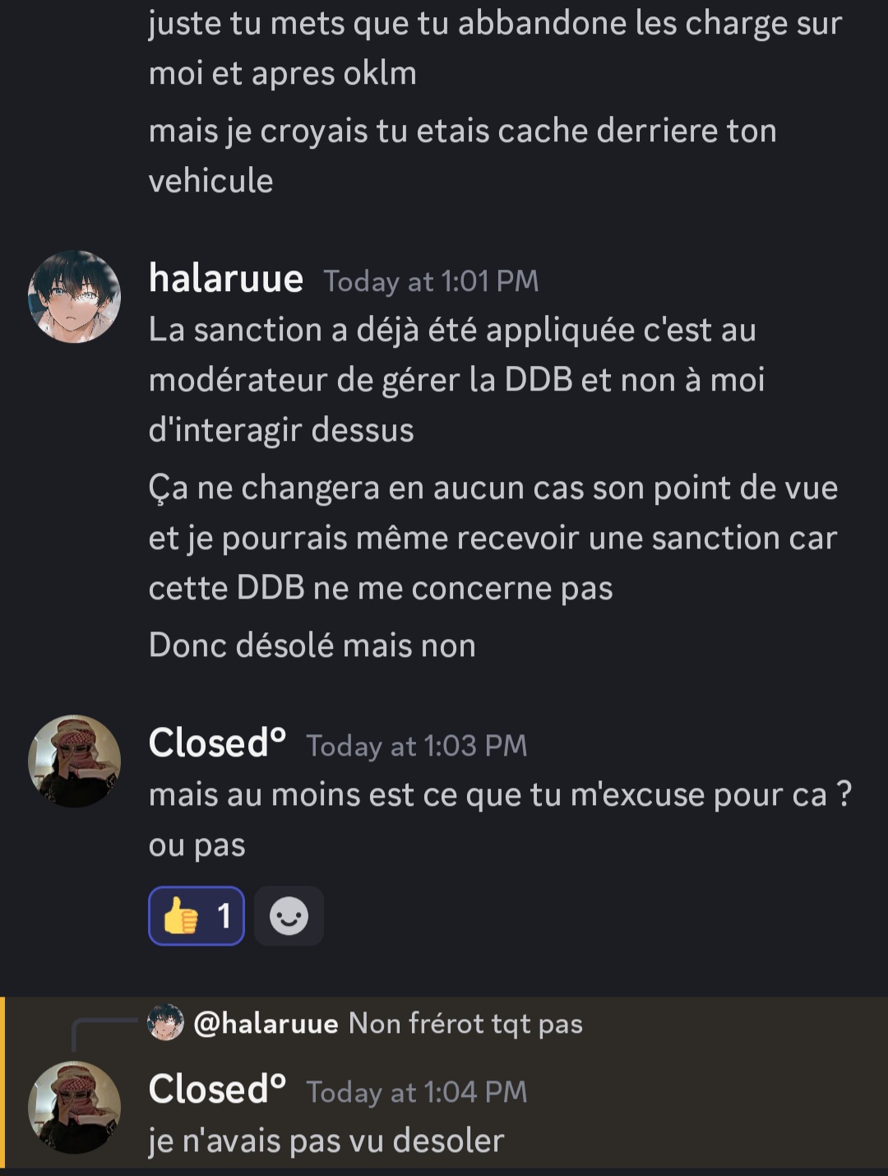The width and height of the screenshot is (888, 1176).
Task: Open the add reaction smiley button
Action: click(289, 916)
